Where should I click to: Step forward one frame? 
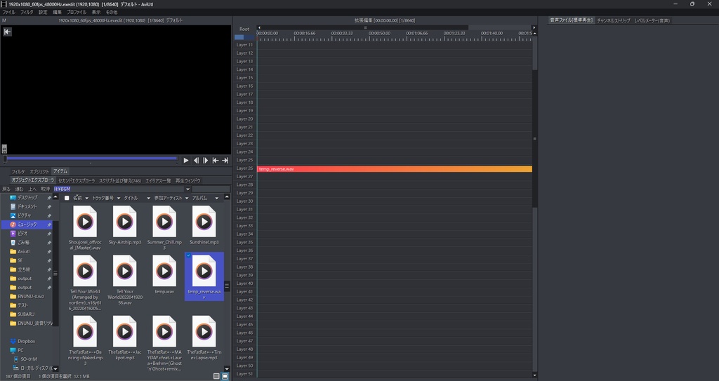pos(206,161)
